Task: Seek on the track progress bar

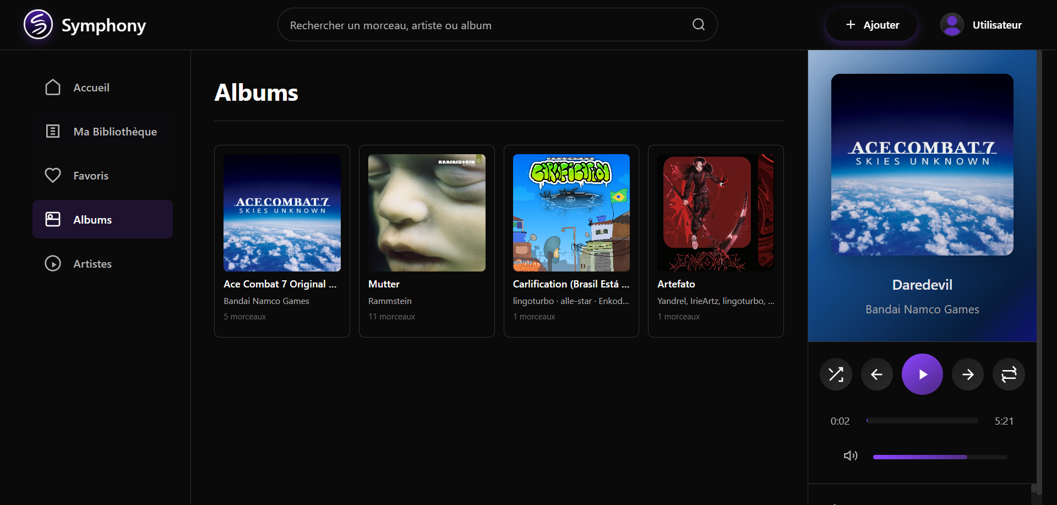Action: pyautogui.click(x=922, y=421)
